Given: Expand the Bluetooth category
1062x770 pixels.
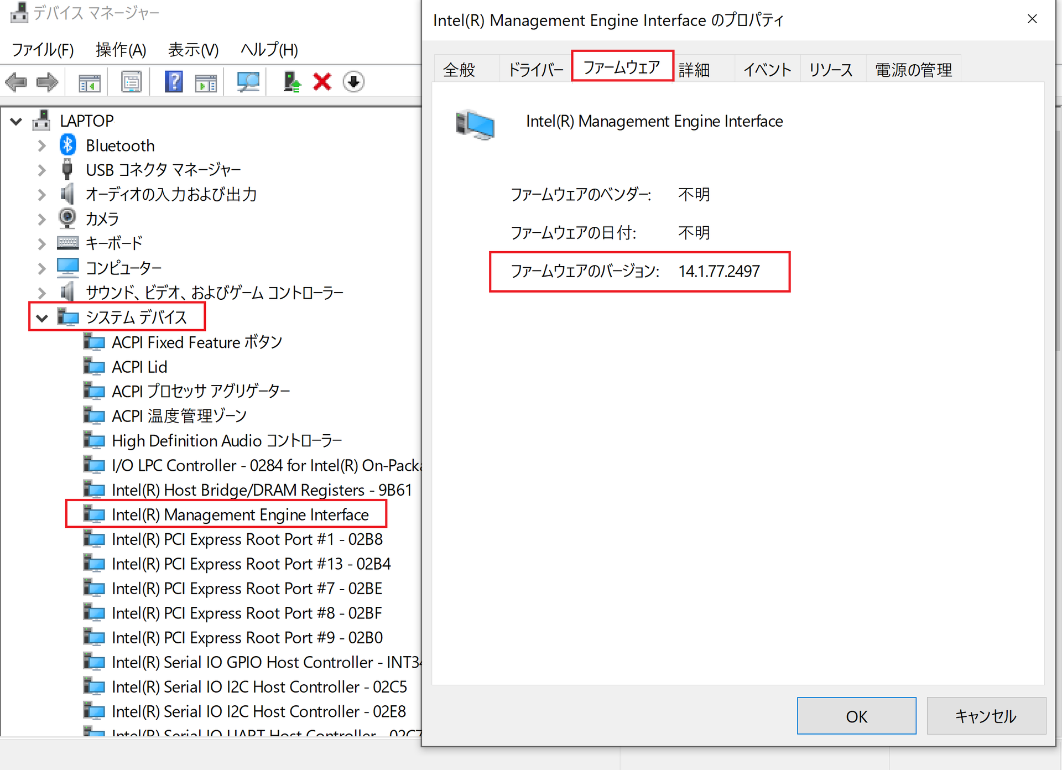Looking at the screenshot, I should pyautogui.click(x=42, y=145).
